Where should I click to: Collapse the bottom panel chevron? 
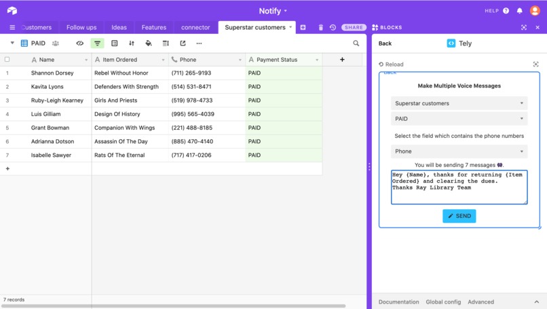(x=537, y=302)
